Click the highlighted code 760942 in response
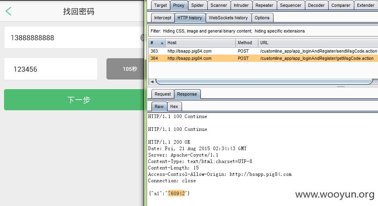This screenshot has height=206, width=378. [x=176, y=194]
